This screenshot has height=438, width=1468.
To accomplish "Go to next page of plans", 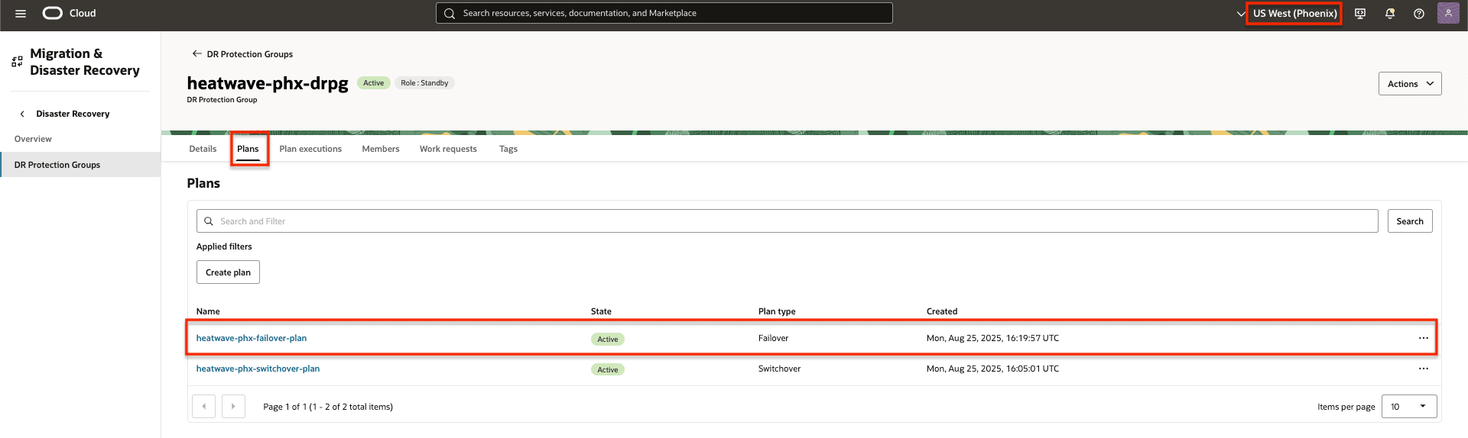I will [x=233, y=406].
